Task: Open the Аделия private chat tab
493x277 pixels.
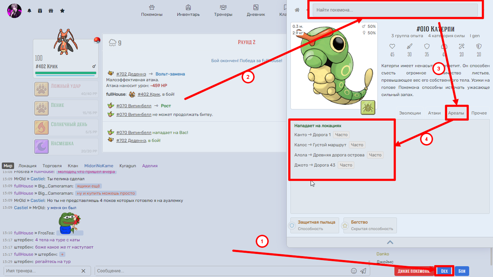Action: coord(150,166)
